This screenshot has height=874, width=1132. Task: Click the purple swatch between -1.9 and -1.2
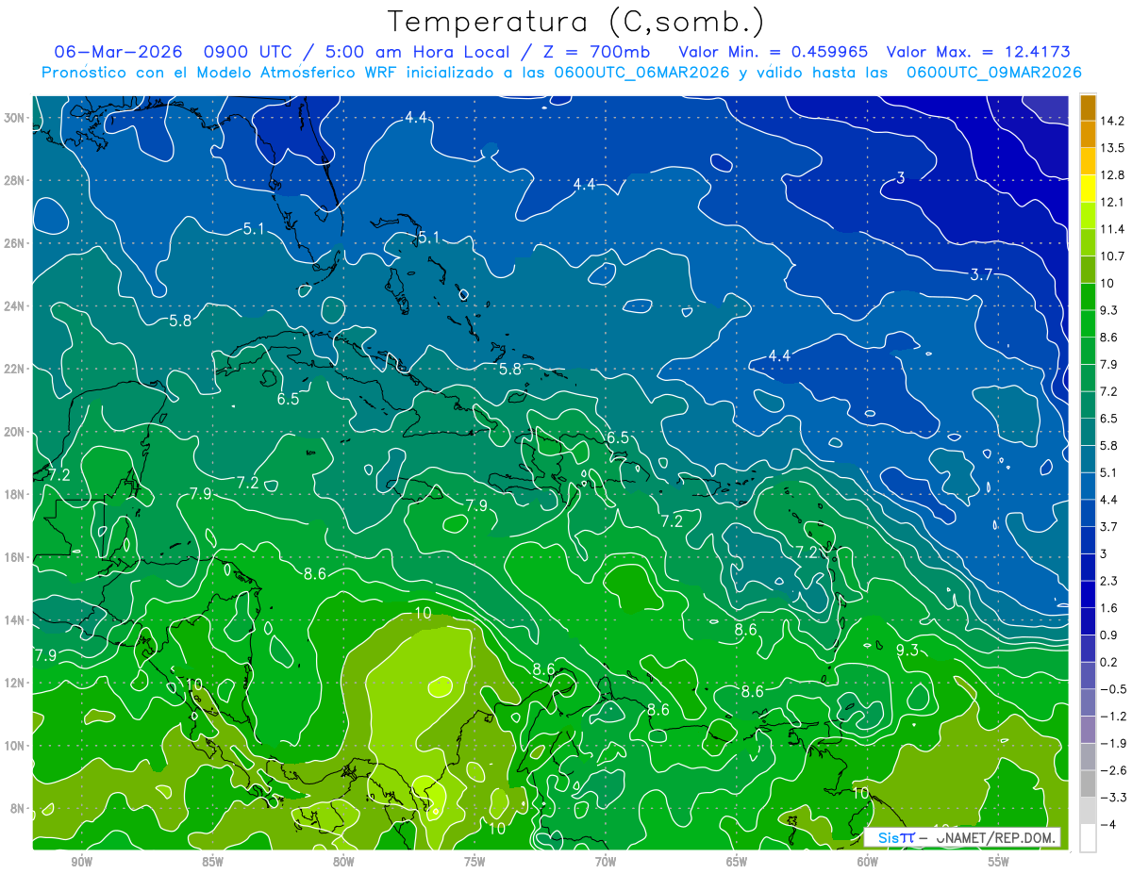point(1088,730)
